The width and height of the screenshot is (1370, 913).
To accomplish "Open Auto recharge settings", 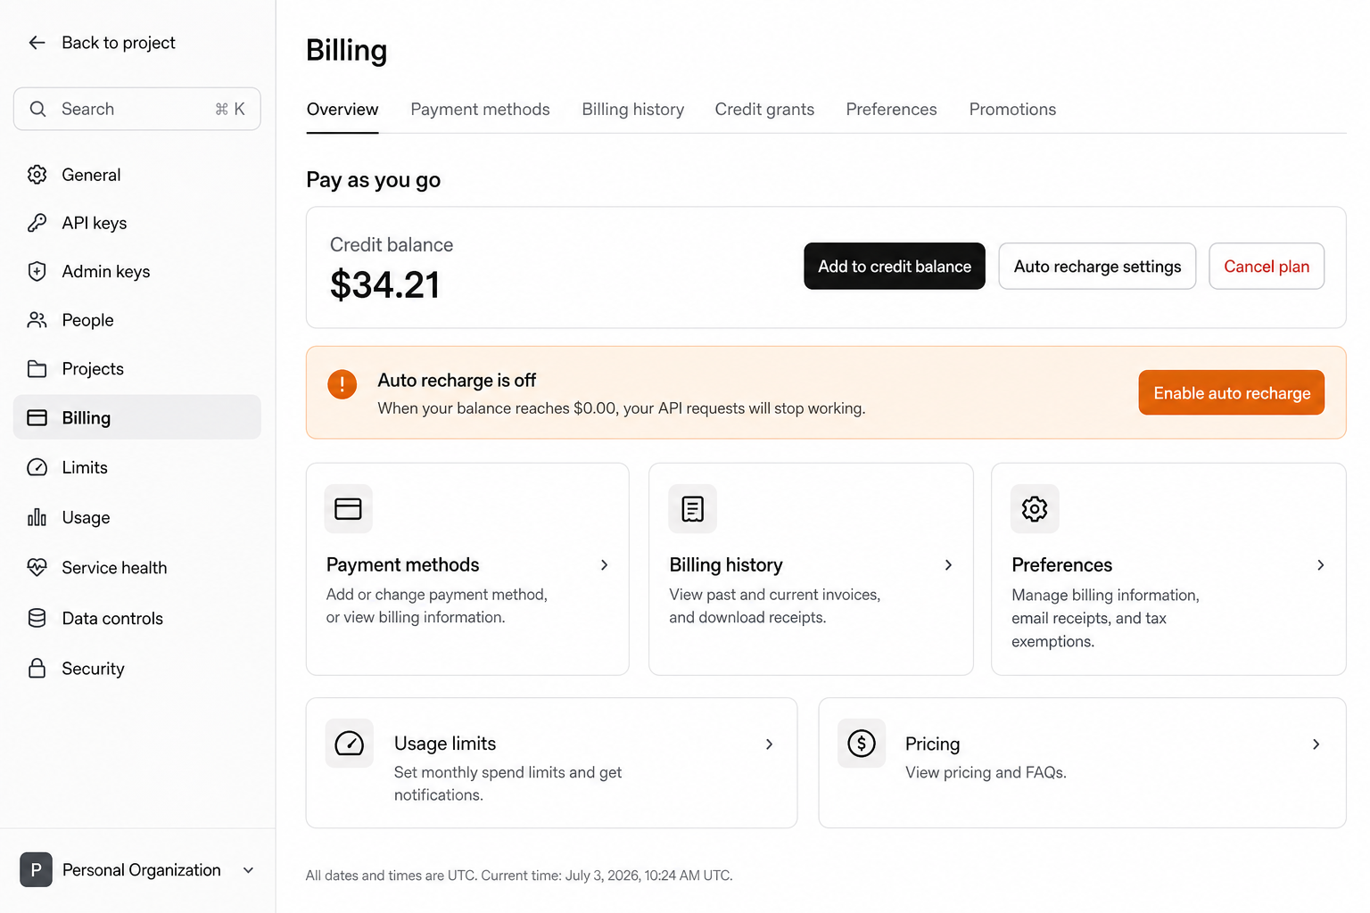I will click(1097, 267).
